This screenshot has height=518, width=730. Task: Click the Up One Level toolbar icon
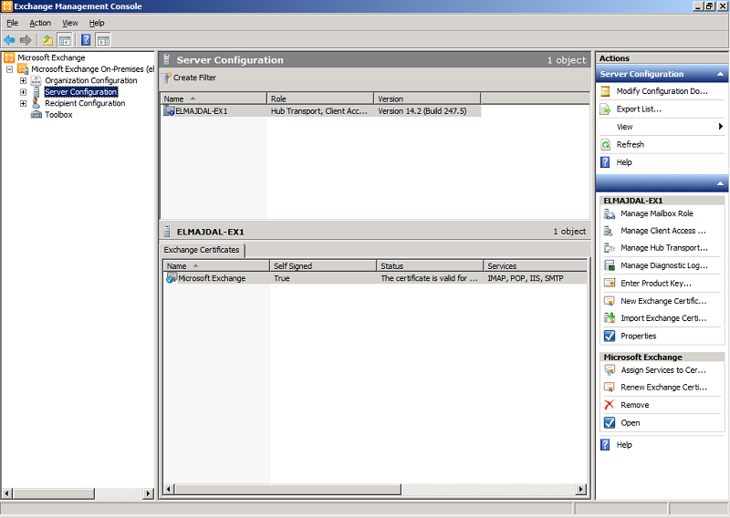click(47, 40)
